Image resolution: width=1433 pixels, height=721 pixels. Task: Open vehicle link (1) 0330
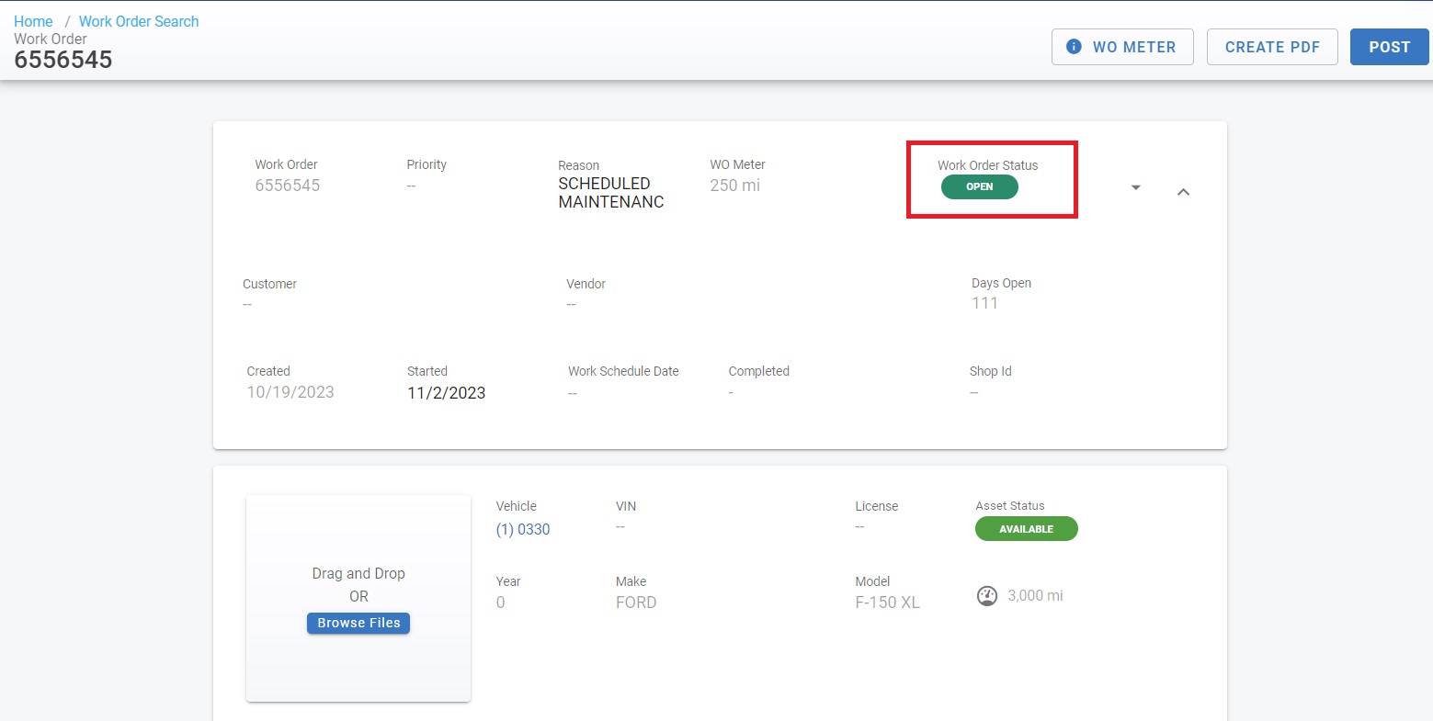[x=523, y=529]
